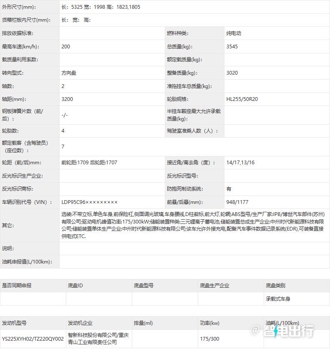This screenshot has height=349, width=330.
Task: Click the 载质量利用系数 label
Action: click(x=20, y=60)
